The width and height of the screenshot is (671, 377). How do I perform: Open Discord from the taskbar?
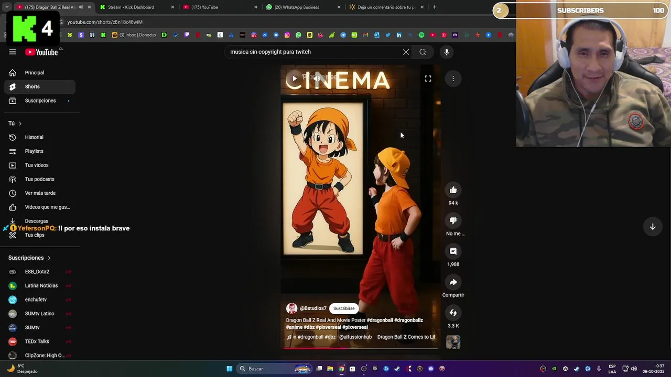(431, 369)
